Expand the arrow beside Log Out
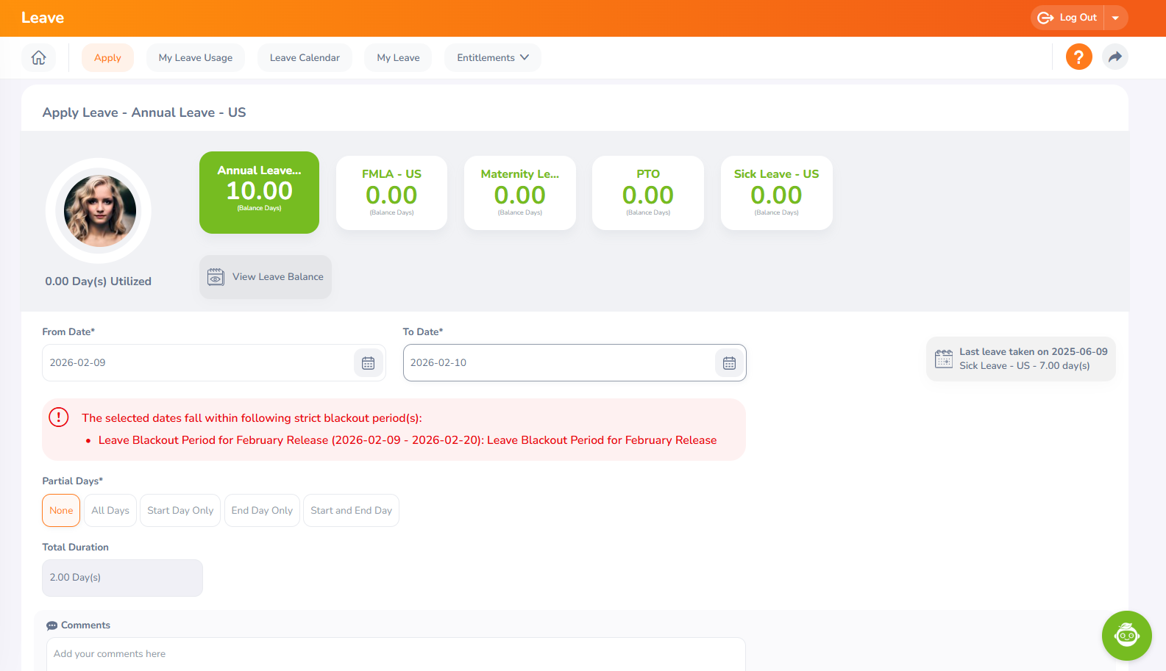This screenshot has height=671, width=1166. pyautogui.click(x=1115, y=18)
